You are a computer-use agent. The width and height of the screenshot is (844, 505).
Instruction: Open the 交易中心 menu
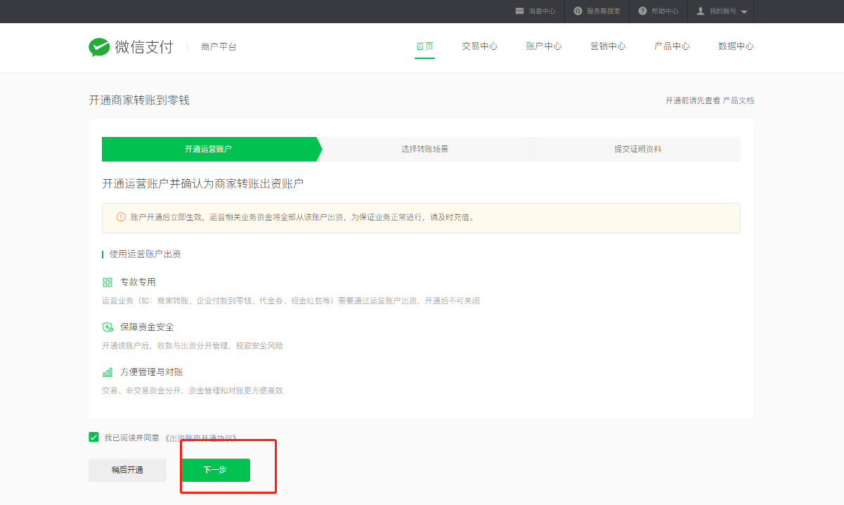pyautogui.click(x=479, y=46)
